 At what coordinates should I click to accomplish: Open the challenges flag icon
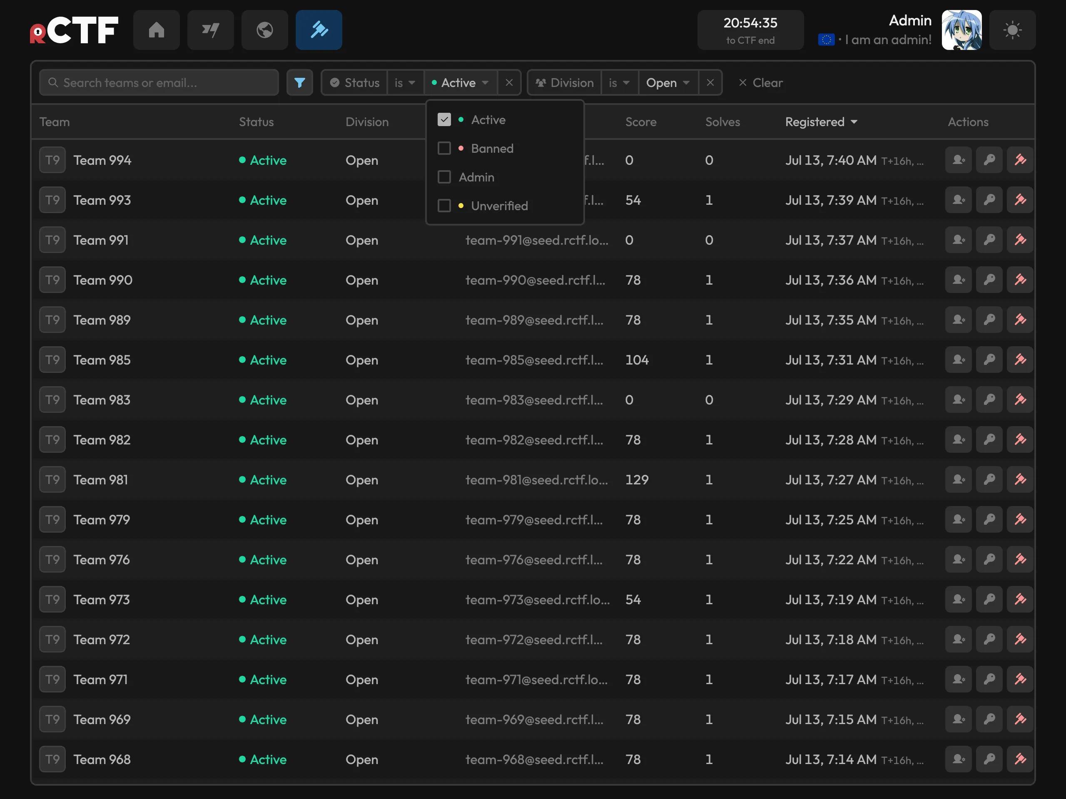[211, 30]
